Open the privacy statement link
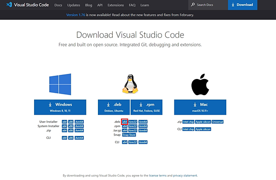This screenshot has width=276, height=180. [x=185, y=175]
